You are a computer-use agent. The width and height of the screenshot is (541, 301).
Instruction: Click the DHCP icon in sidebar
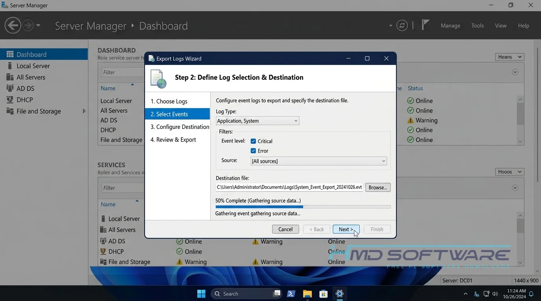click(x=10, y=100)
